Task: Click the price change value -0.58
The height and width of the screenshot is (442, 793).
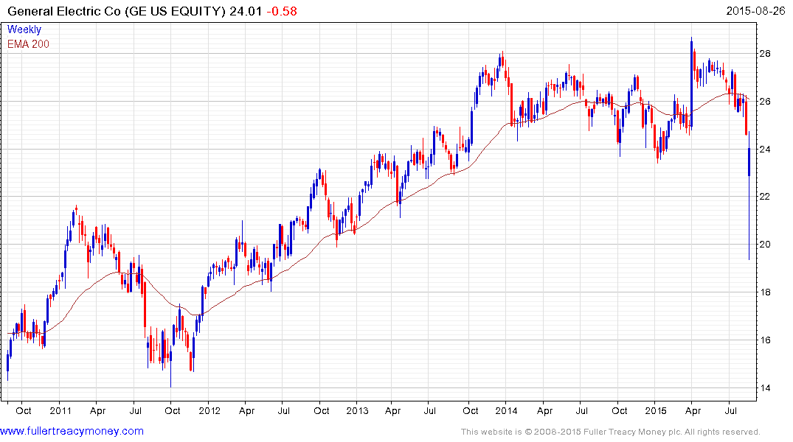Action: pyautogui.click(x=281, y=10)
